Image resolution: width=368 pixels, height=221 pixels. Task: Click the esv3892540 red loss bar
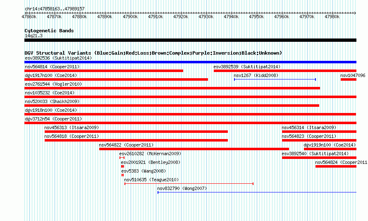point(319,158)
